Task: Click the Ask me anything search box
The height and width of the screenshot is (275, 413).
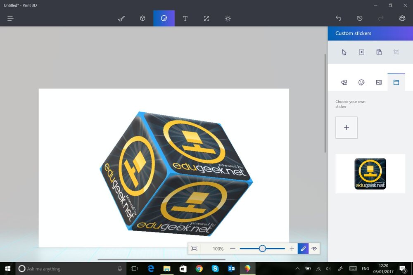Action: coord(71,269)
